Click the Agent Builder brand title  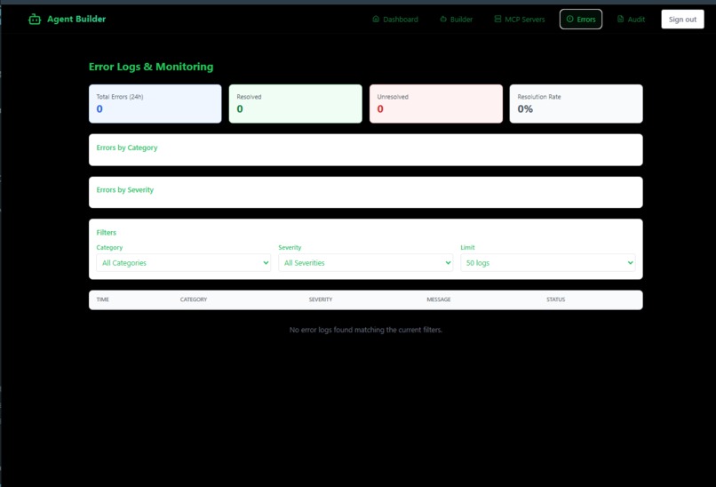click(x=76, y=20)
